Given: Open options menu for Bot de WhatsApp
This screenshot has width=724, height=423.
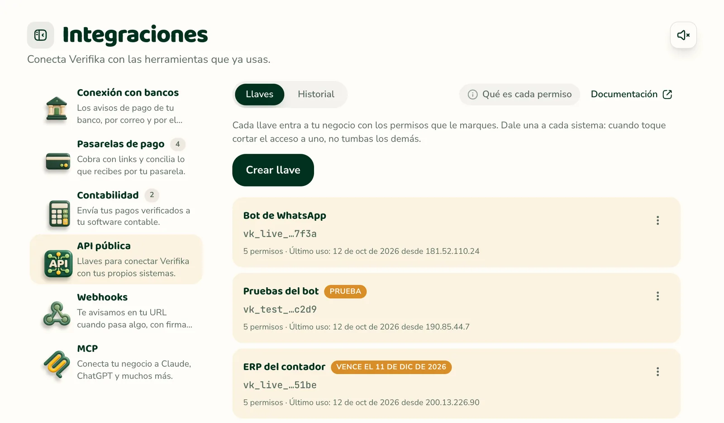Looking at the screenshot, I should tap(657, 220).
